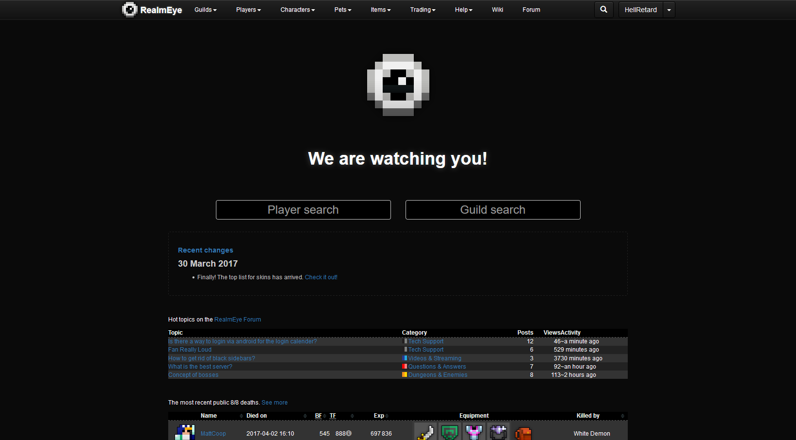Click the RealmEye logo in navbar

(x=152, y=10)
